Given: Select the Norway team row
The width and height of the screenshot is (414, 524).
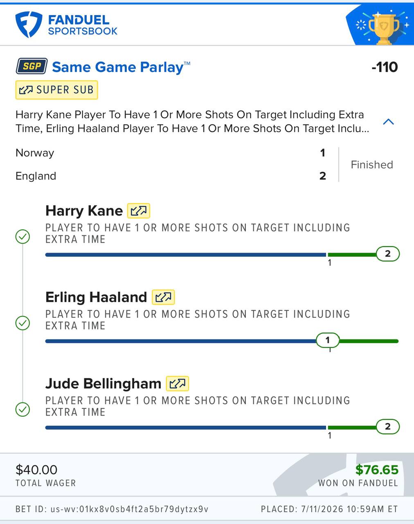Looking at the screenshot, I should (x=170, y=153).
